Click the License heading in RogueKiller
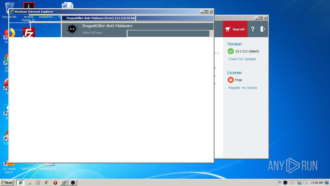330x186 pixels. pyautogui.click(x=234, y=73)
